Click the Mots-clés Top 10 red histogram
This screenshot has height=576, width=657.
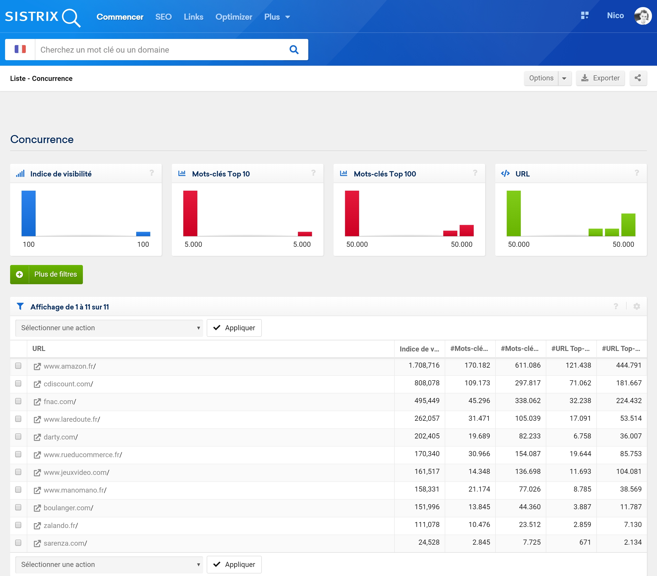click(x=247, y=213)
